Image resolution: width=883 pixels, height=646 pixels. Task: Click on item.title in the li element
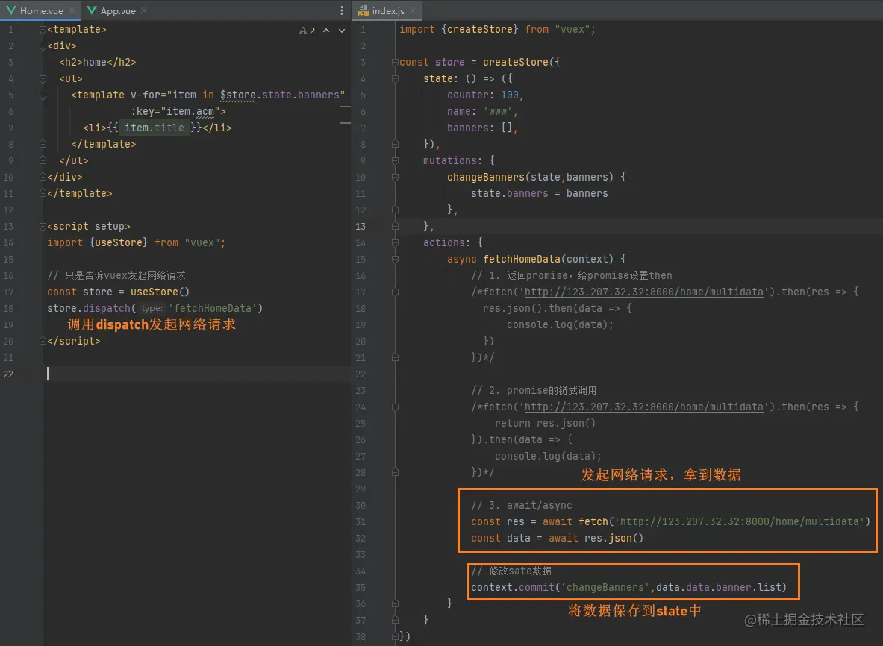[x=155, y=128]
